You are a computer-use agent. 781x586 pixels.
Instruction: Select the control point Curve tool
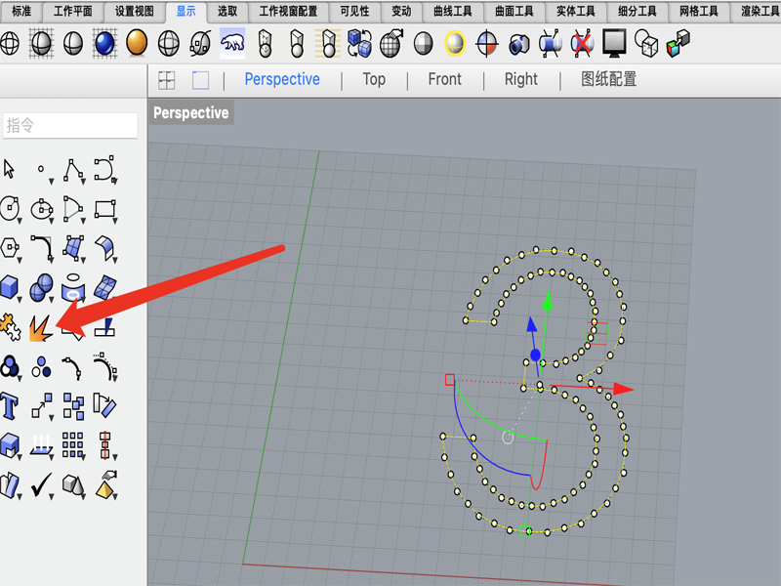pos(105,169)
